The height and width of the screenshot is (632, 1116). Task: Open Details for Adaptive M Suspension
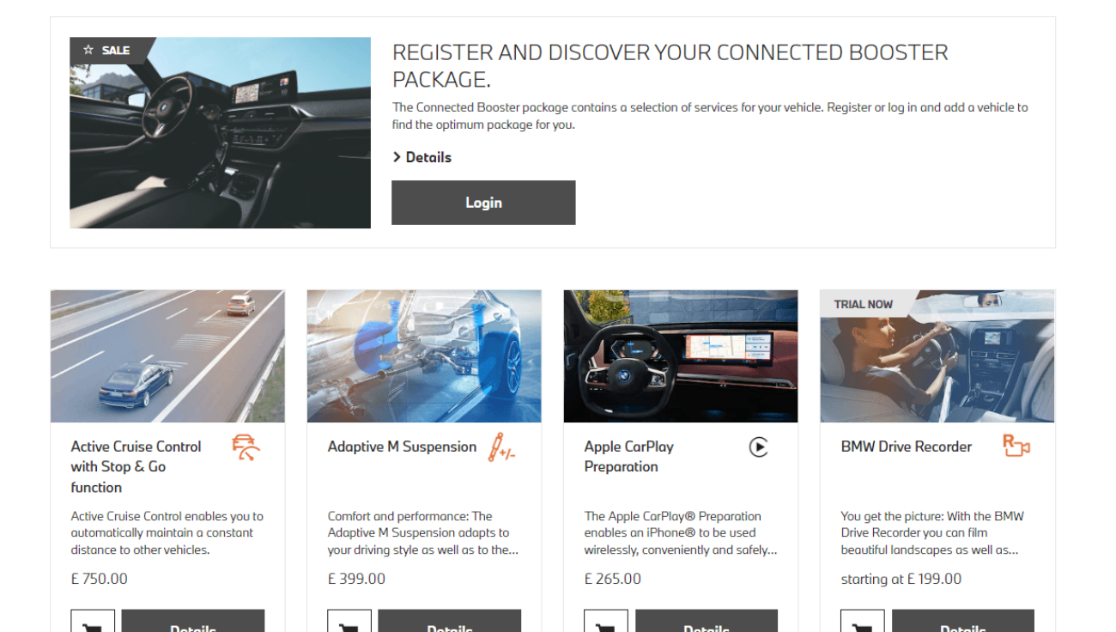tap(450, 622)
